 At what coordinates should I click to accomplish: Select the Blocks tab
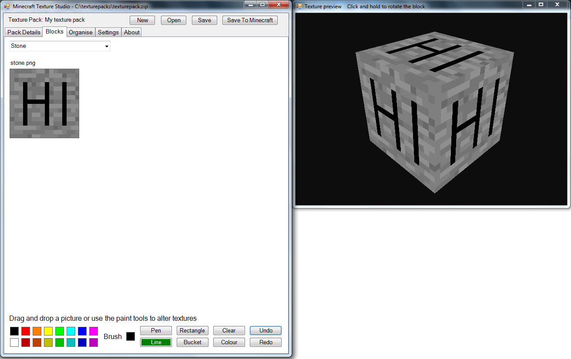click(x=54, y=32)
